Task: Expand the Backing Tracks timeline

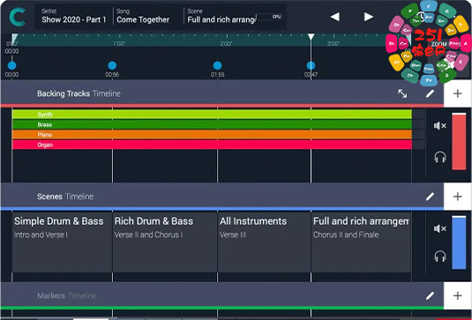Action: point(402,93)
